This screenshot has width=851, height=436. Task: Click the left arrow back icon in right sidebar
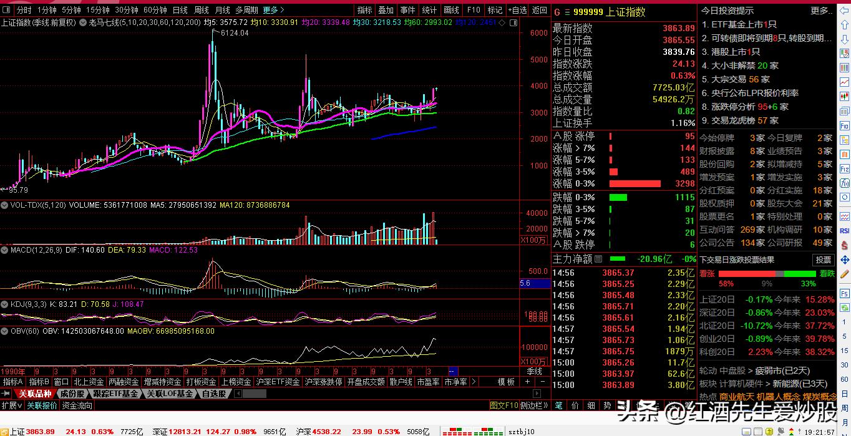tap(844, 11)
